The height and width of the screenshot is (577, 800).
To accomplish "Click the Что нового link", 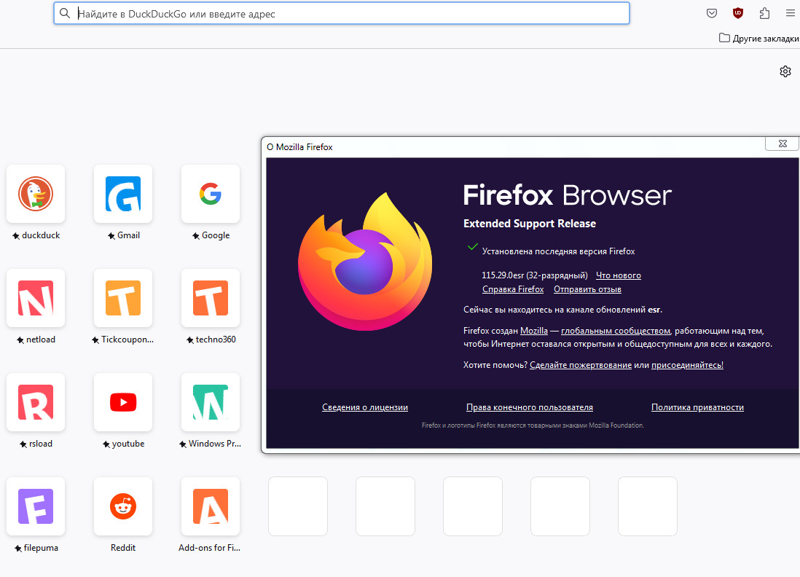I will click(618, 275).
